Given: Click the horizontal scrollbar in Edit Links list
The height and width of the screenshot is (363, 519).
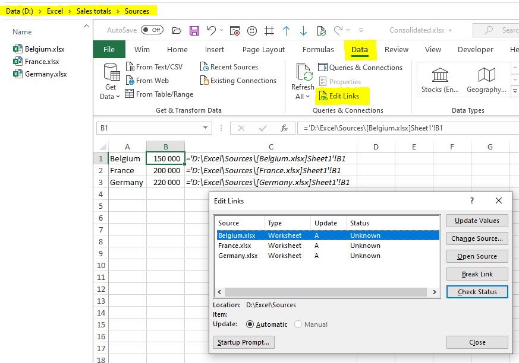Looking at the screenshot, I should tap(326, 292).
